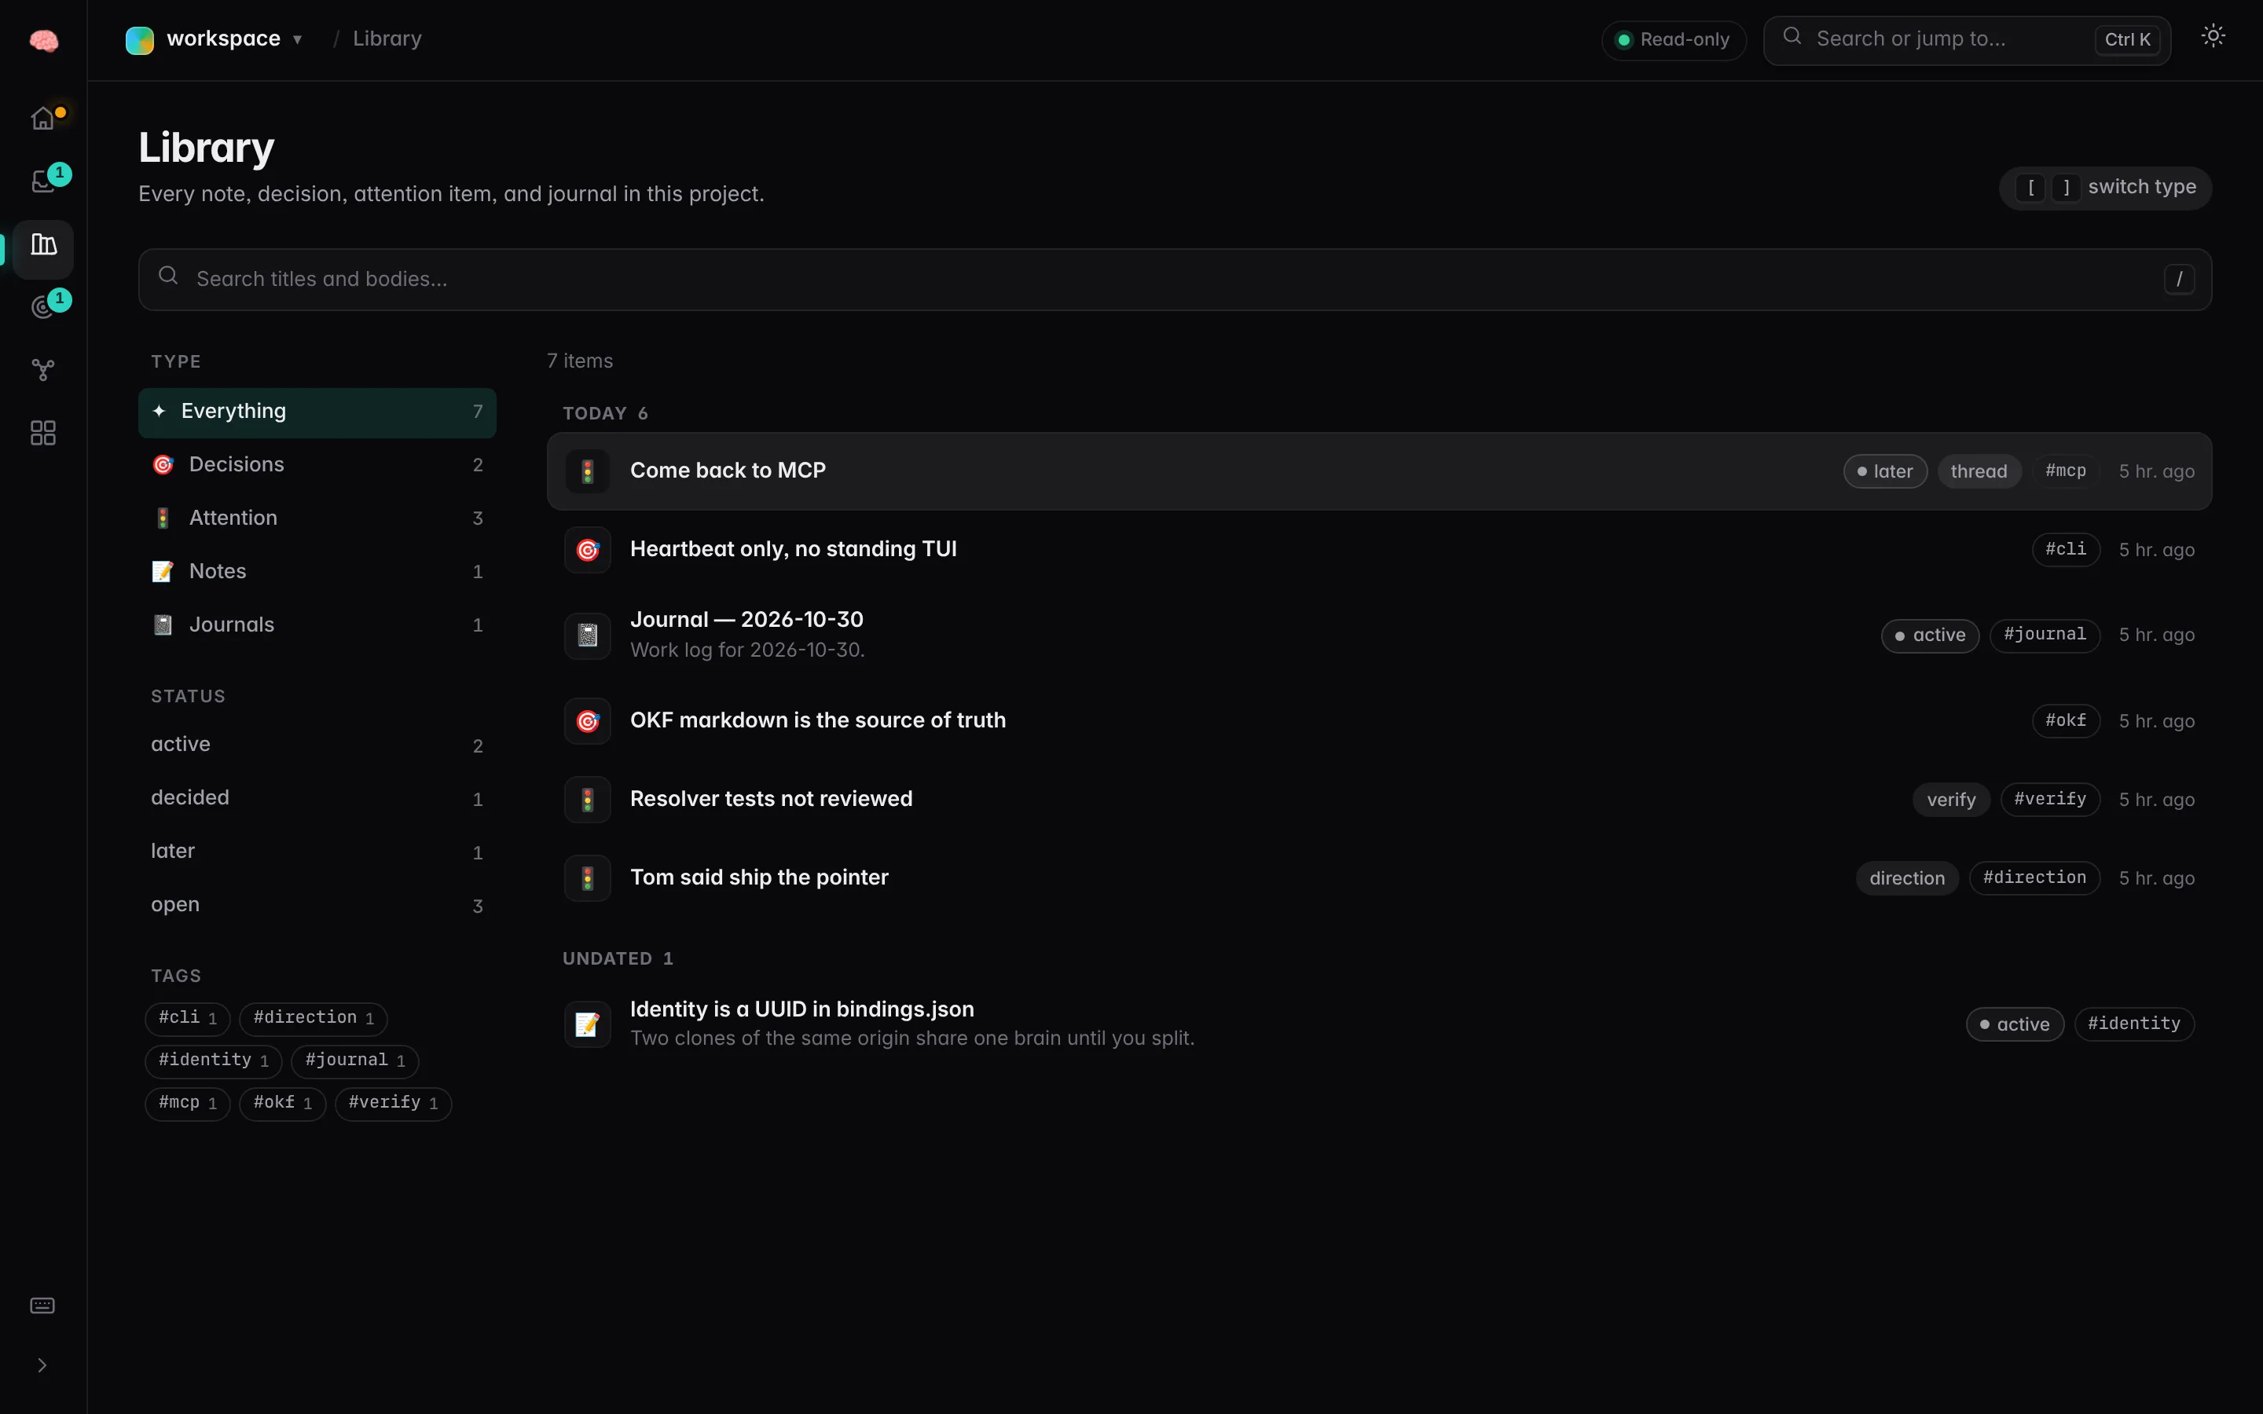Open the Home icon in sidebar
Image resolution: width=2263 pixels, height=1414 pixels.
tap(43, 118)
